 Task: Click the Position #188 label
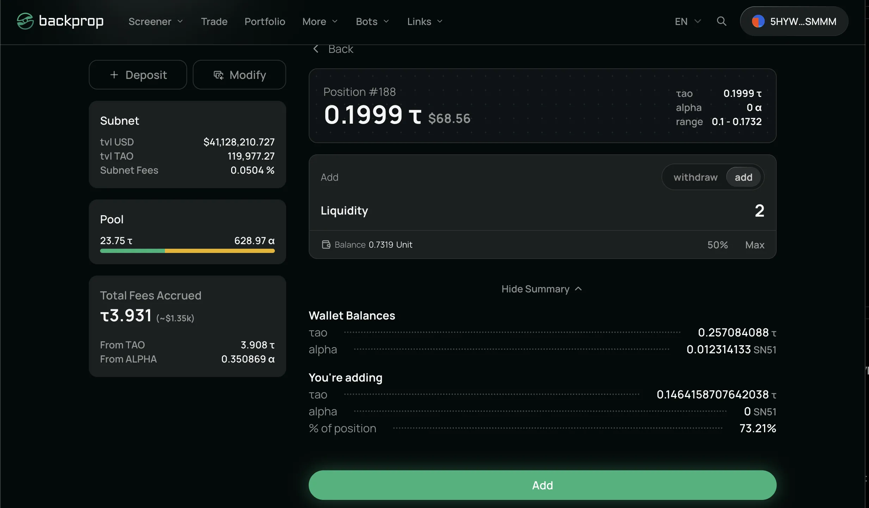click(x=359, y=92)
